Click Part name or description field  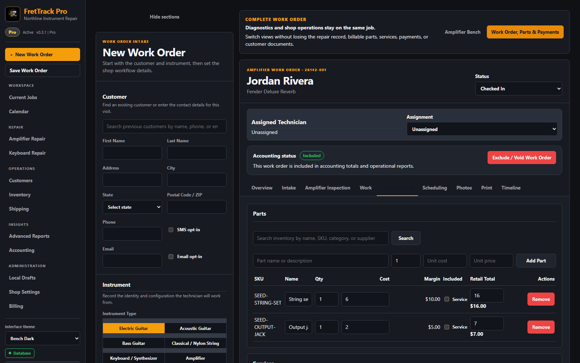pos(321,261)
